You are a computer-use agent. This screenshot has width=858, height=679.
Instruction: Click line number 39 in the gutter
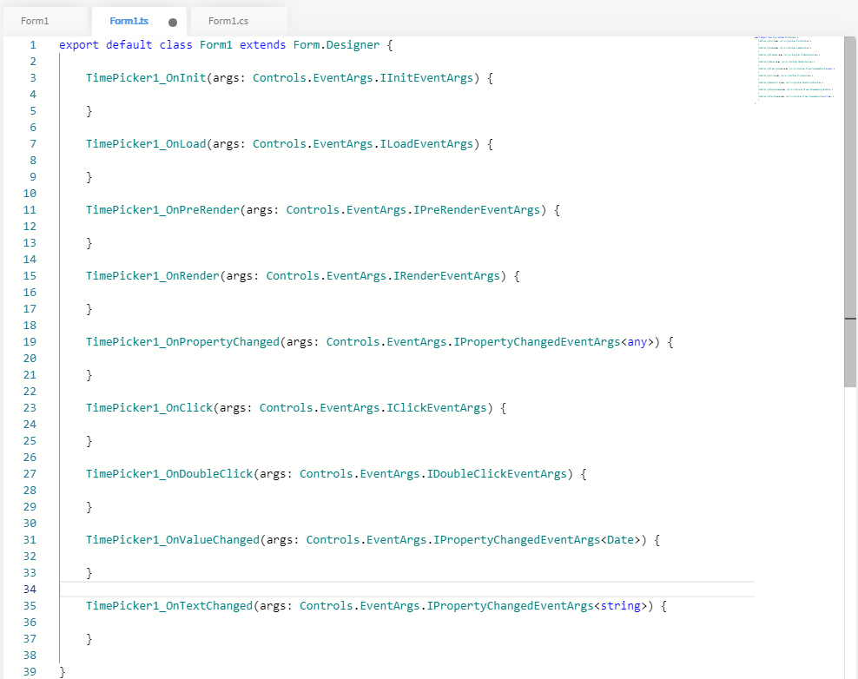(x=30, y=672)
